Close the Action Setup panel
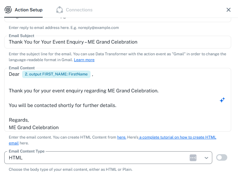 point(229,10)
